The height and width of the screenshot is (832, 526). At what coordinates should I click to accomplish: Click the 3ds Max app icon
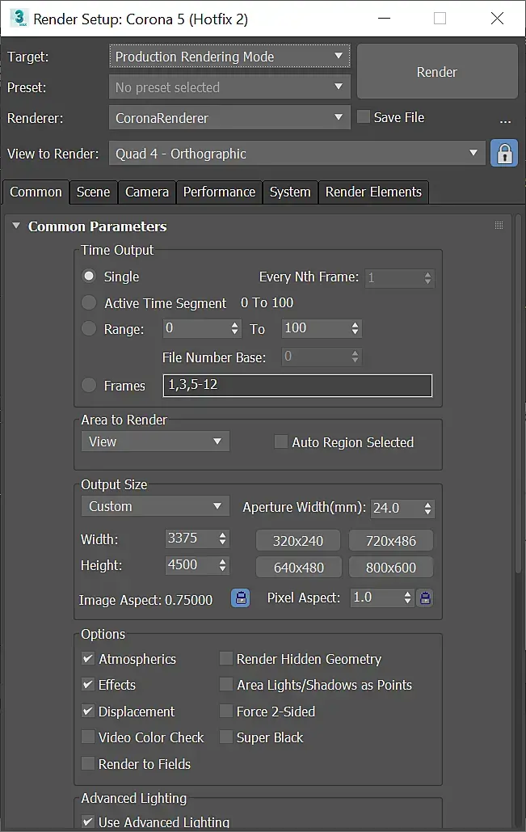click(x=20, y=18)
